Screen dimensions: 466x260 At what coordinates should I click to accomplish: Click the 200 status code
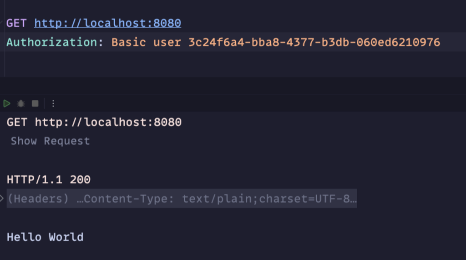tap(80, 180)
